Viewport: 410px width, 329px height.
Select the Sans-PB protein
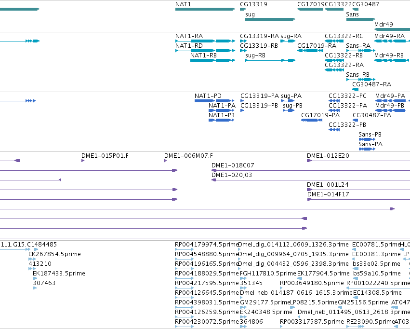(367, 139)
